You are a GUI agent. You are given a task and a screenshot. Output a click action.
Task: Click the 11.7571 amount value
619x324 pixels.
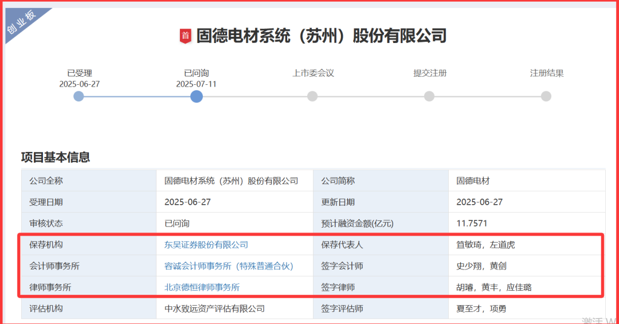click(472, 223)
